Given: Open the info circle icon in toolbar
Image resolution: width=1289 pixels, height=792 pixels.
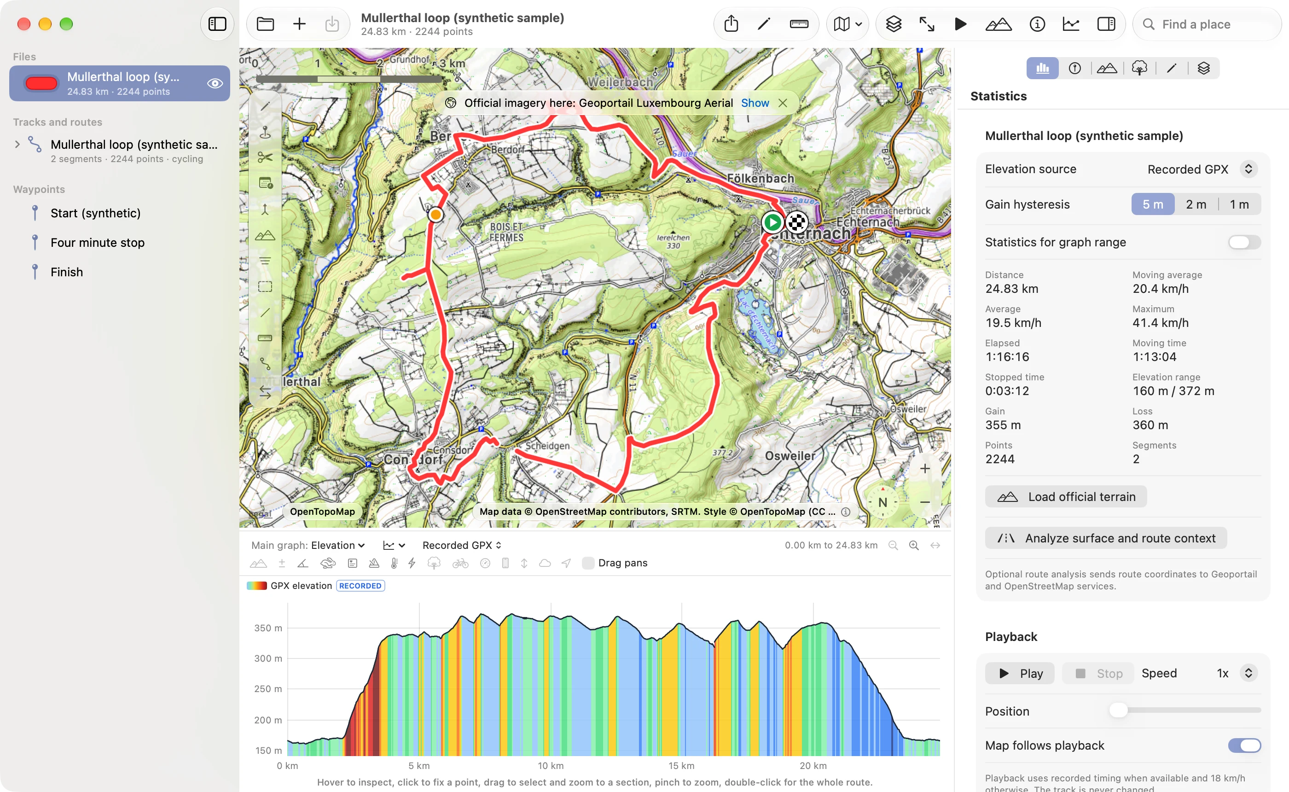Looking at the screenshot, I should [x=1037, y=24].
